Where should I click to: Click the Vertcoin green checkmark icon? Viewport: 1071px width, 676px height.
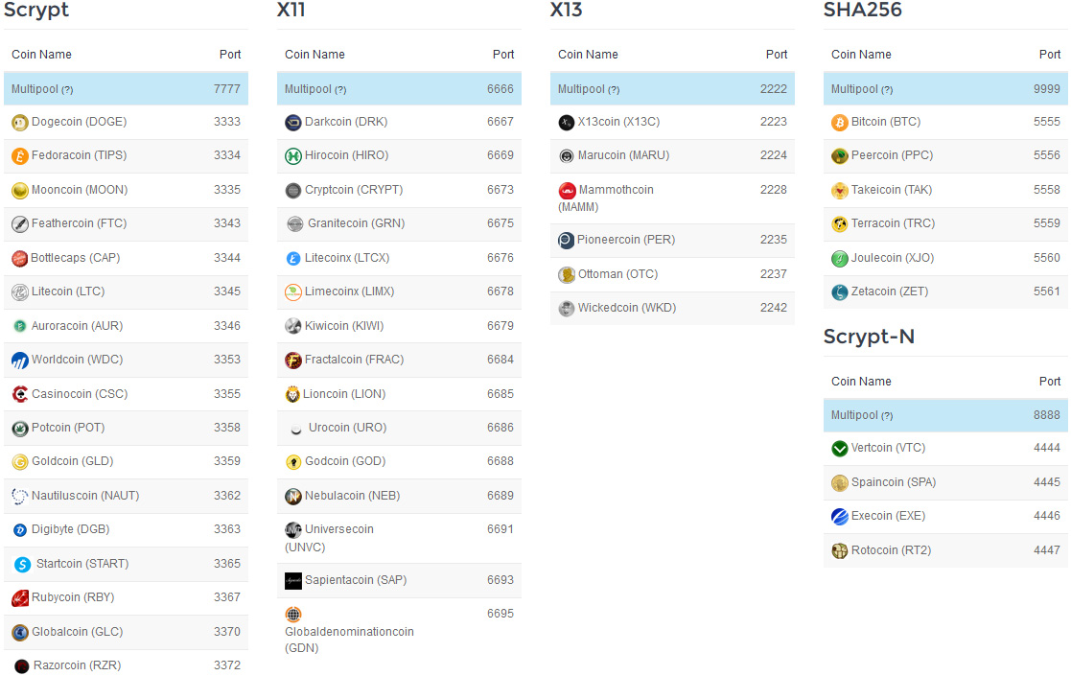tap(839, 449)
